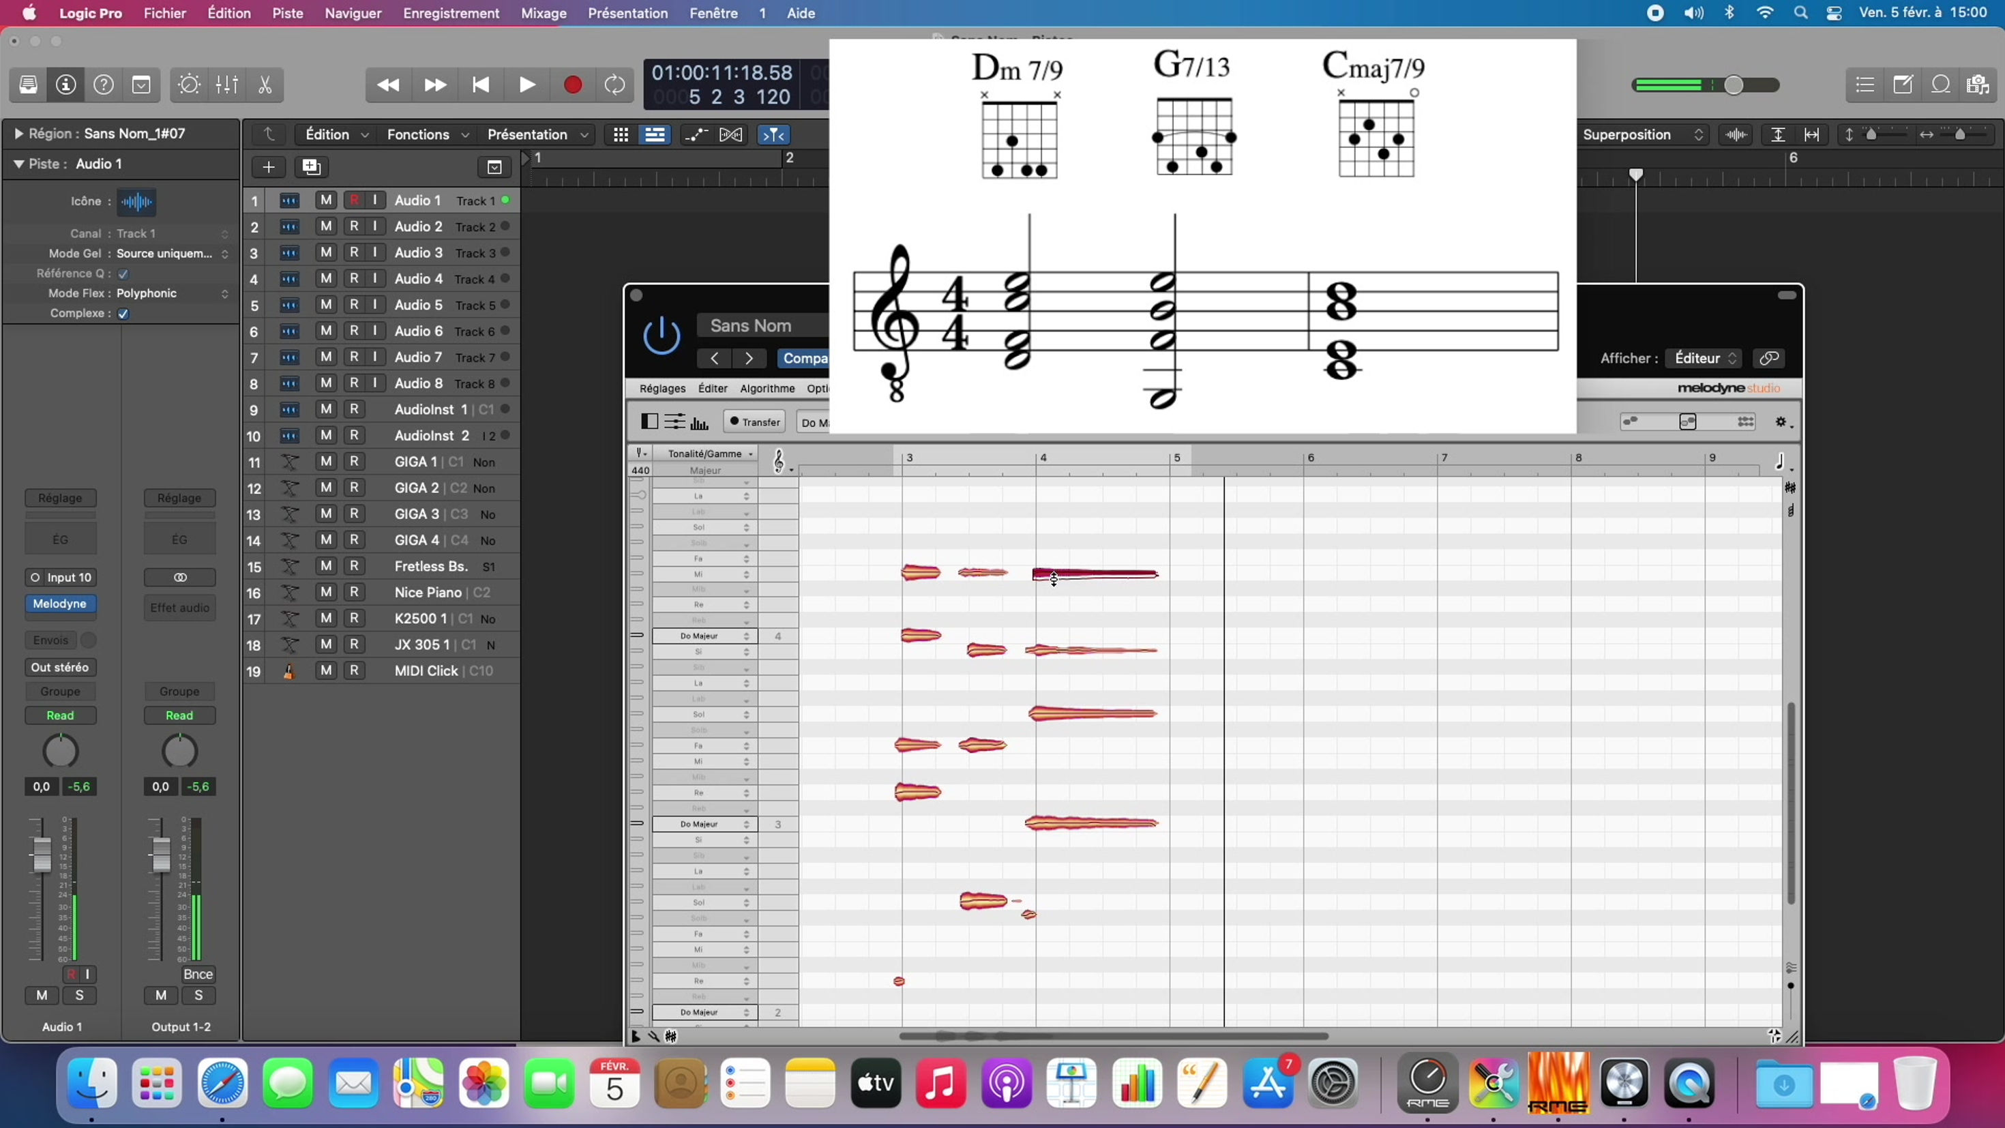Viewport: 2005px width, 1128px height.
Task: Open the Mixage menu
Action: [x=544, y=13]
